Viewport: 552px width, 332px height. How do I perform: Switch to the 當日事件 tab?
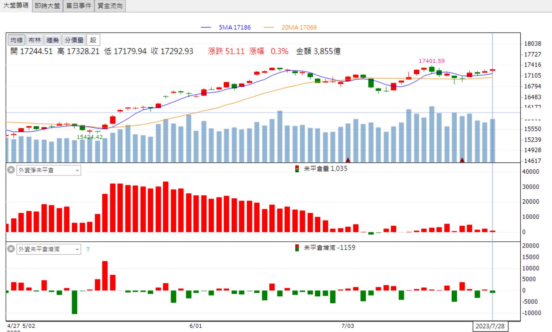pos(78,6)
